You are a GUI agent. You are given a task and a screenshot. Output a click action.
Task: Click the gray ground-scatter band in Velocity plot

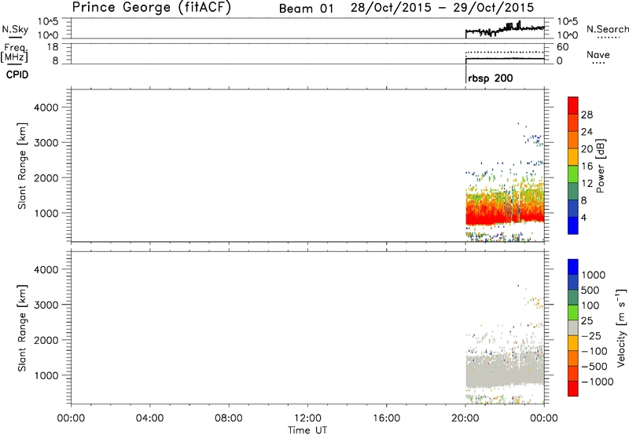[x=504, y=372]
